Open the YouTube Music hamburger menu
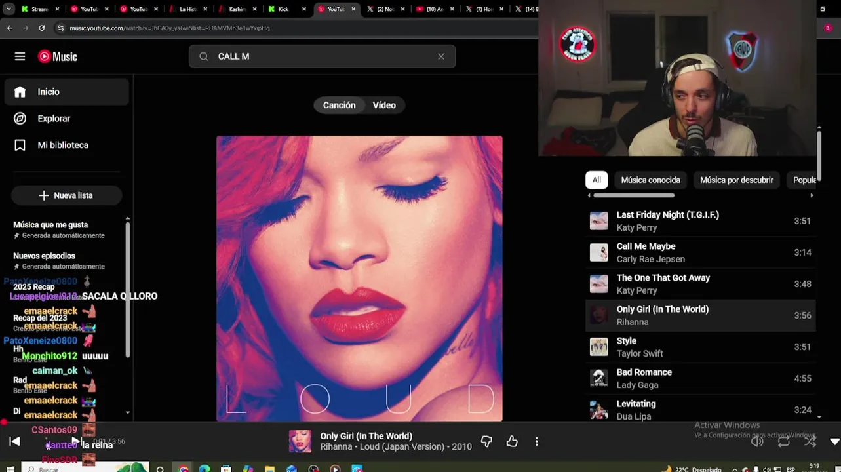Viewport: 841px width, 472px height. click(x=20, y=56)
